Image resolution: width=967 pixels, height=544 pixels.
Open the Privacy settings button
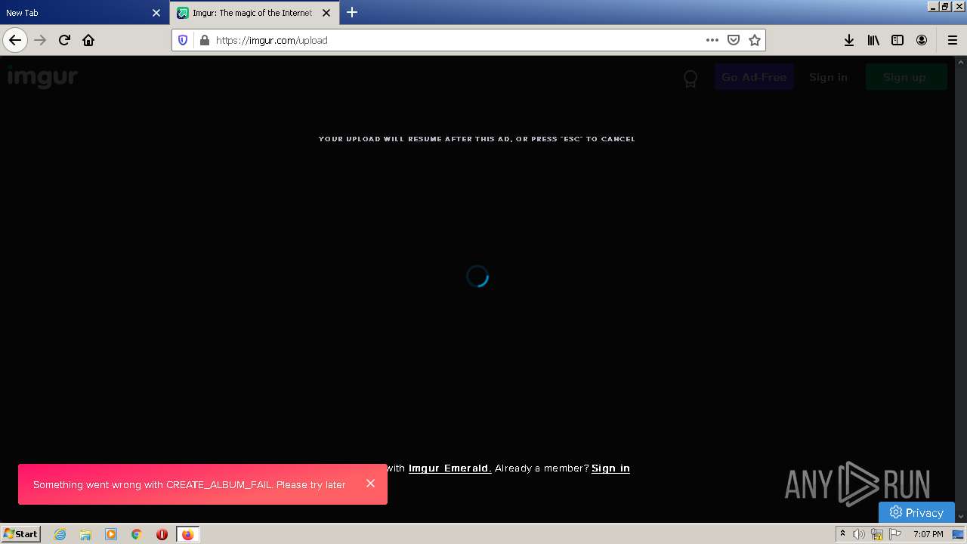click(x=916, y=512)
